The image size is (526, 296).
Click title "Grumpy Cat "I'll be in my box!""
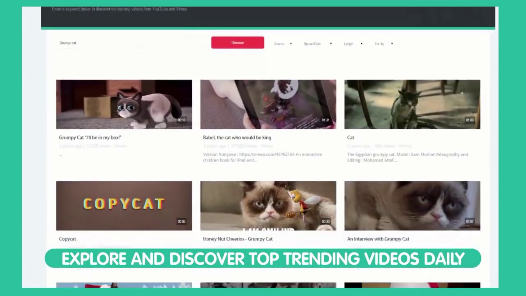point(90,137)
